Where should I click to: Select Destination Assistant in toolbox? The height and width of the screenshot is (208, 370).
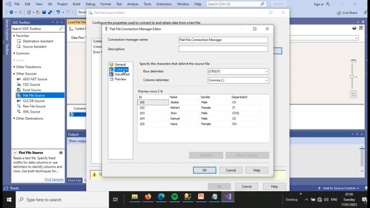coord(38,41)
